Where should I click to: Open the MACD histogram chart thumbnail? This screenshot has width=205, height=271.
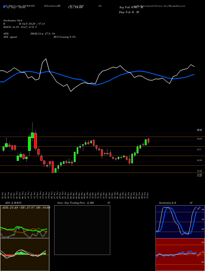(x=25, y=255)
